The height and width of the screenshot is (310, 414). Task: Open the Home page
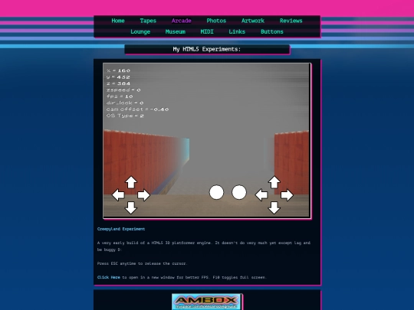(118, 21)
